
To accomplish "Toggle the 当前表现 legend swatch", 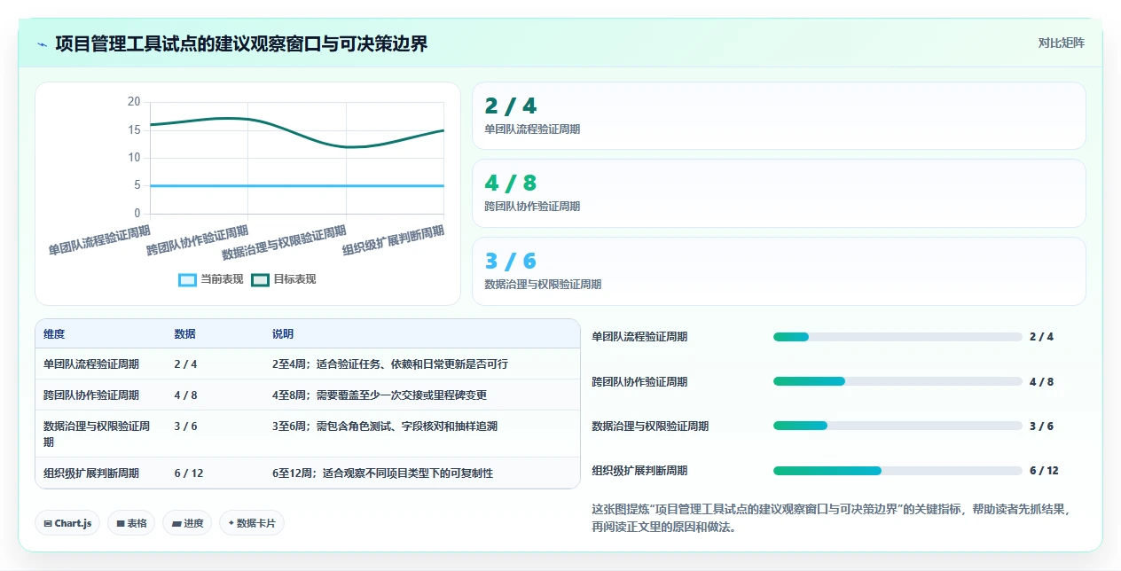I will click(187, 279).
